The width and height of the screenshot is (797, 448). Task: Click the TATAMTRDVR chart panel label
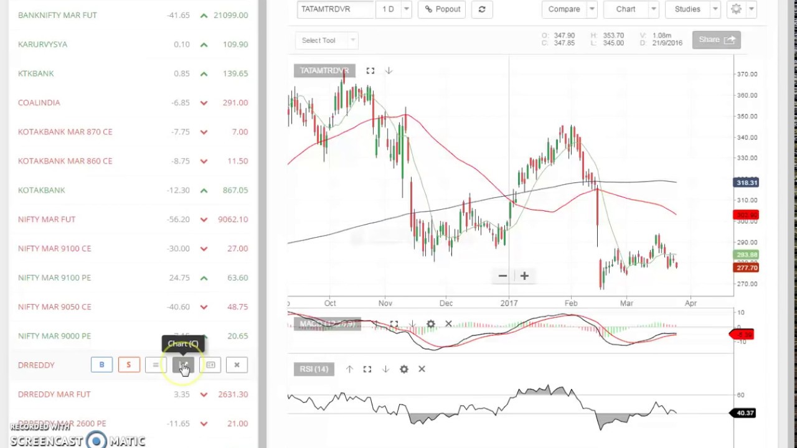pyautogui.click(x=324, y=71)
